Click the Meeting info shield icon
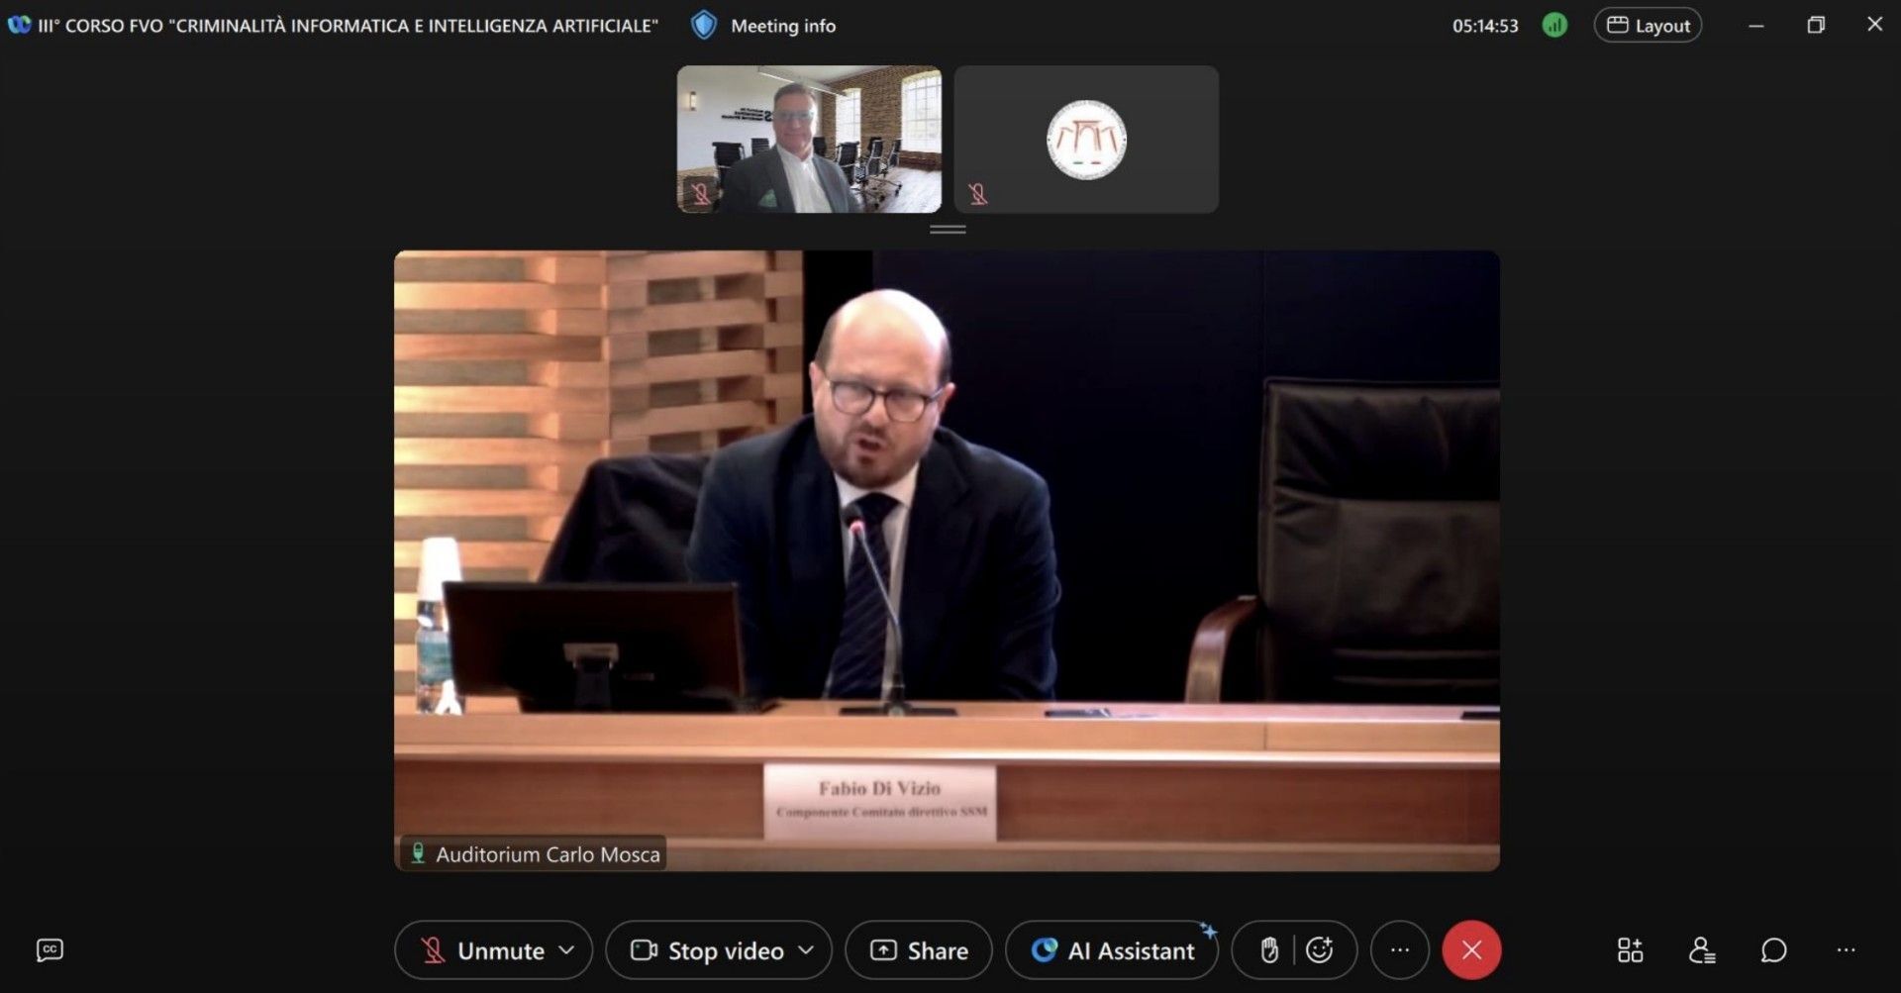The width and height of the screenshot is (1901, 993). (x=704, y=26)
